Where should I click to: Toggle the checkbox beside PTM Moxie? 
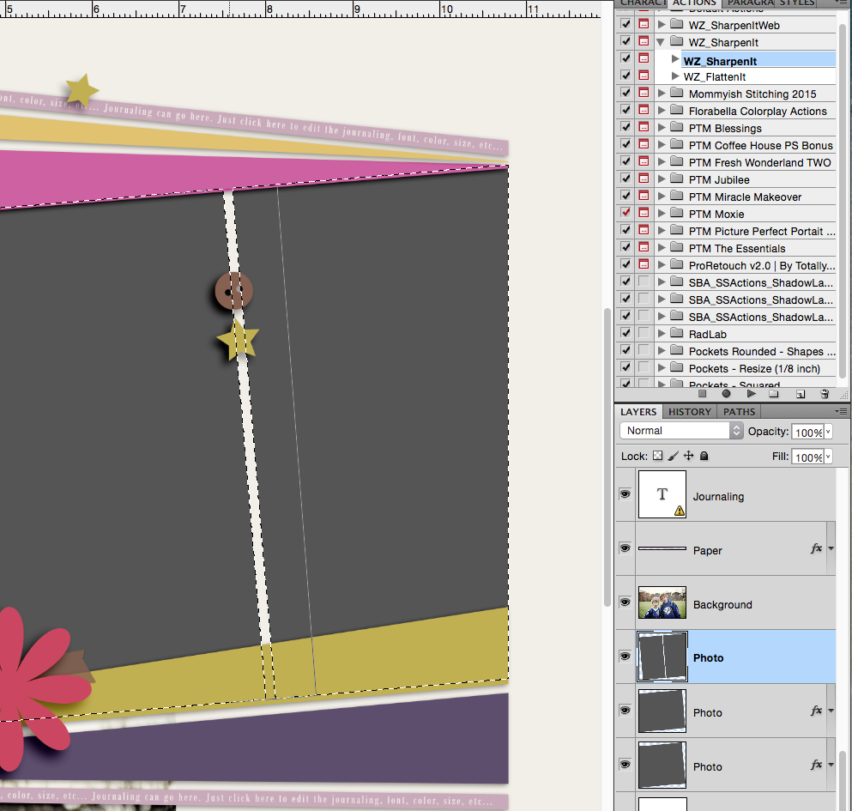pos(625,213)
